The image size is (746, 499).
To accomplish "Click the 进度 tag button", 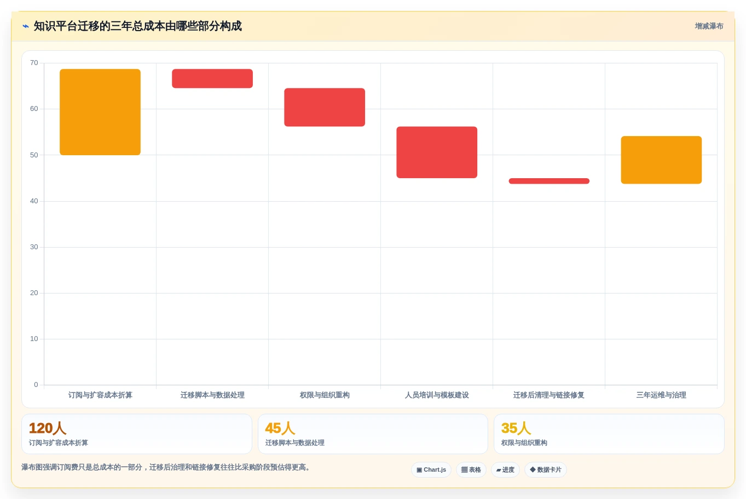I will pyautogui.click(x=505, y=470).
